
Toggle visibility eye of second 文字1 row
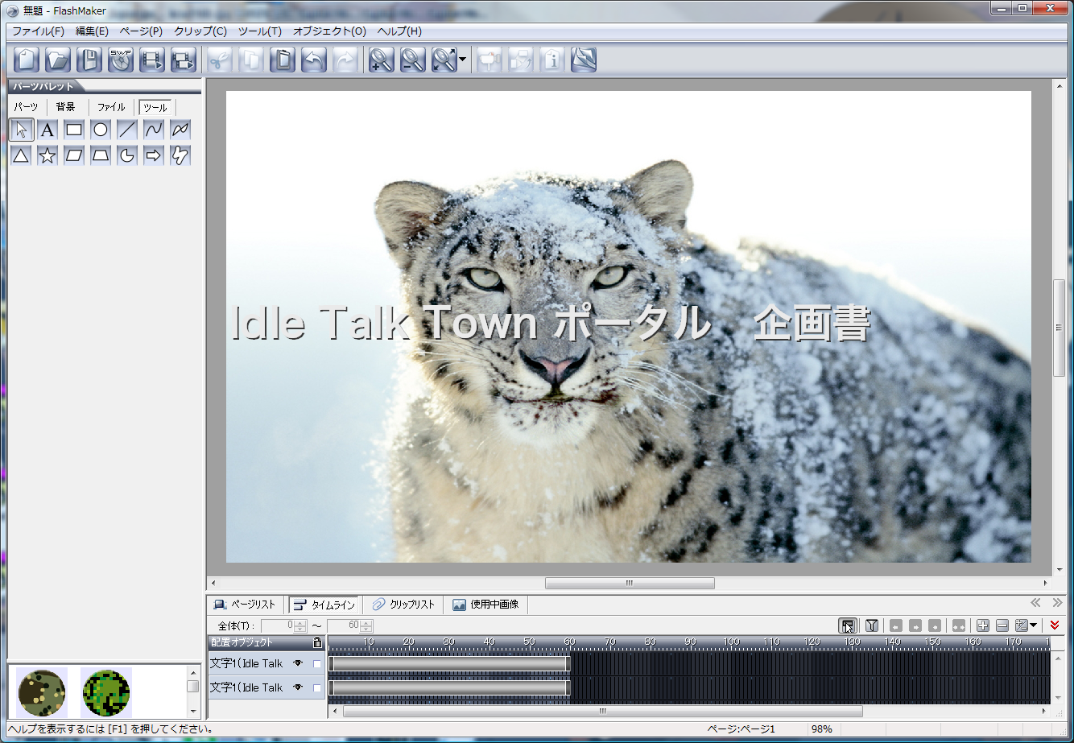tap(298, 687)
